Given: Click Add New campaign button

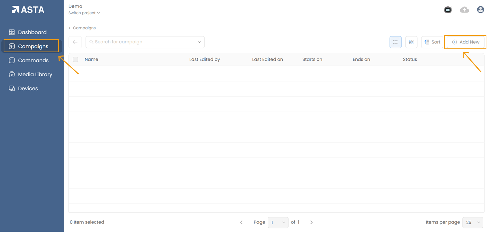Looking at the screenshot, I should (x=465, y=42).
